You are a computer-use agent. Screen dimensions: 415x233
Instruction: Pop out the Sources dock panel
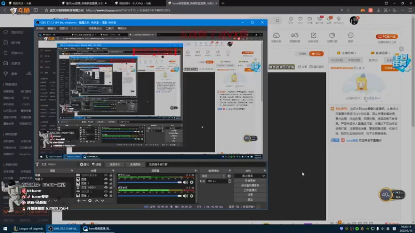coord(113,171)
